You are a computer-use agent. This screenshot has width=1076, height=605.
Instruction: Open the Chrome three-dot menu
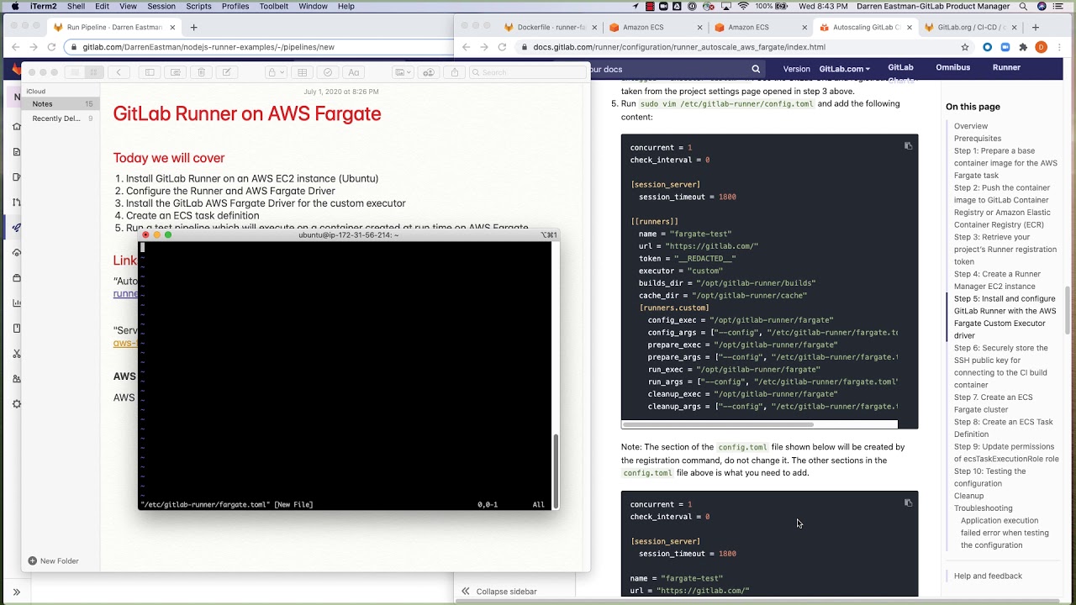click(x=1061, y=47)
